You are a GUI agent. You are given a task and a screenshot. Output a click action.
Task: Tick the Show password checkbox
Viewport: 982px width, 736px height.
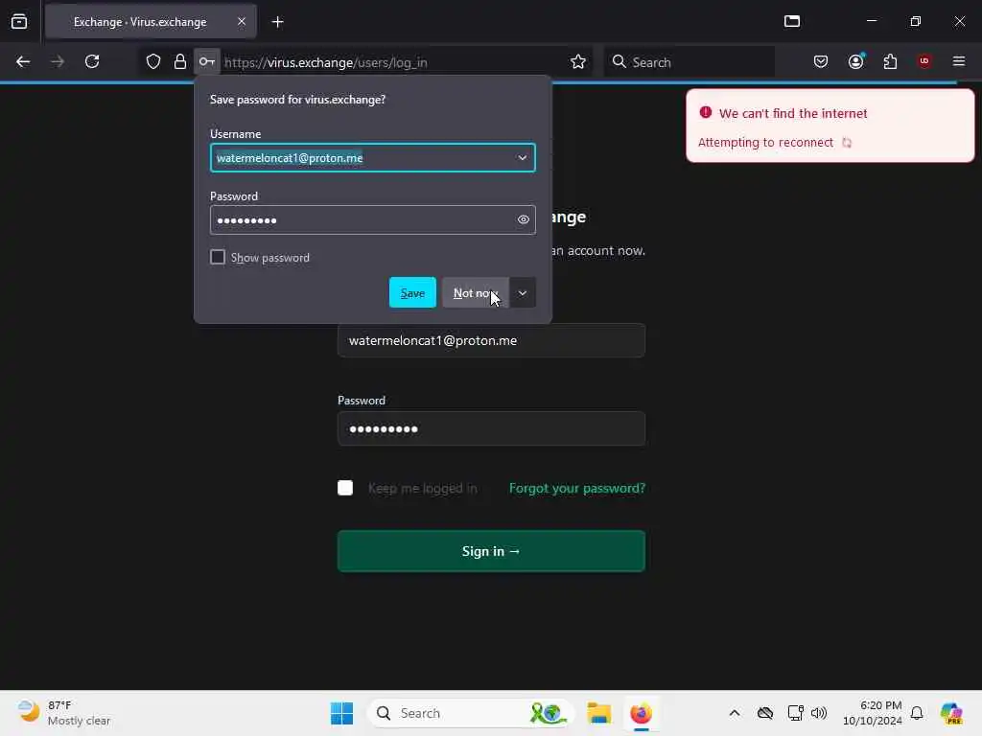coord(218,257)
